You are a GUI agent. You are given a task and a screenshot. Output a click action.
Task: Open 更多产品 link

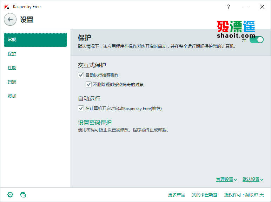[x=177, y=195]
